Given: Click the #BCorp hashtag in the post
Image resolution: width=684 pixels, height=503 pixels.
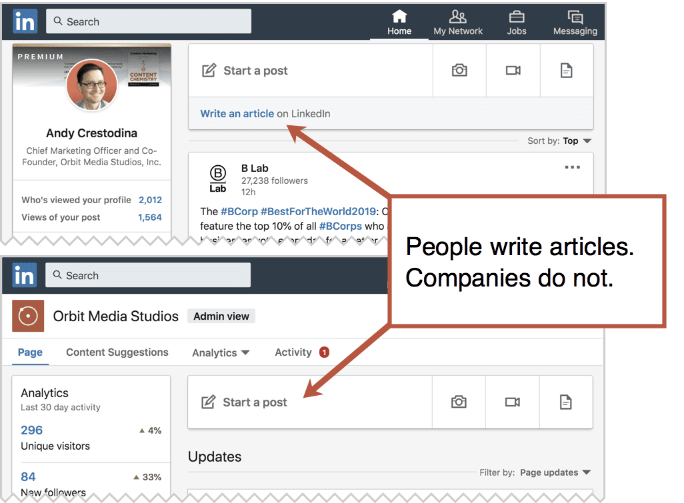Looking at the screenshot, I should coord(239,211).
